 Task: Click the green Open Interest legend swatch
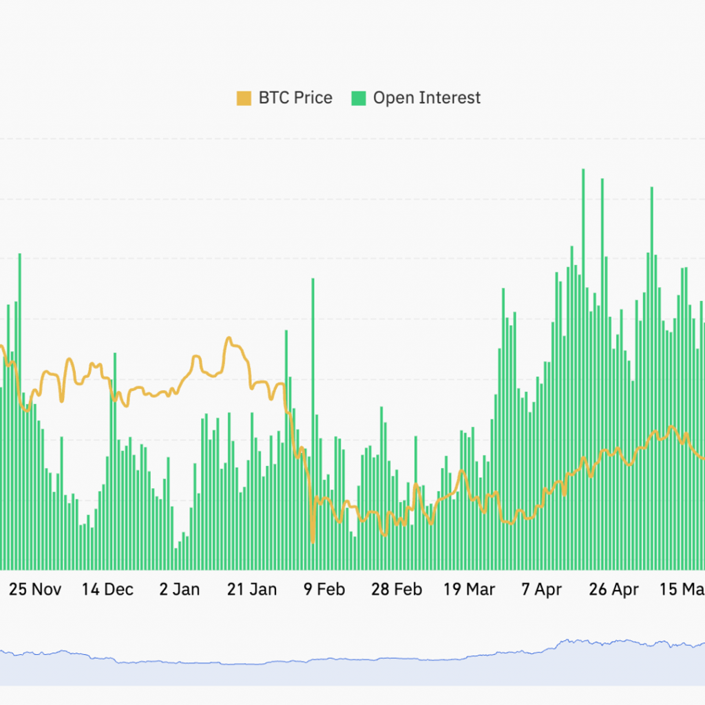click(x=358, y=98)
